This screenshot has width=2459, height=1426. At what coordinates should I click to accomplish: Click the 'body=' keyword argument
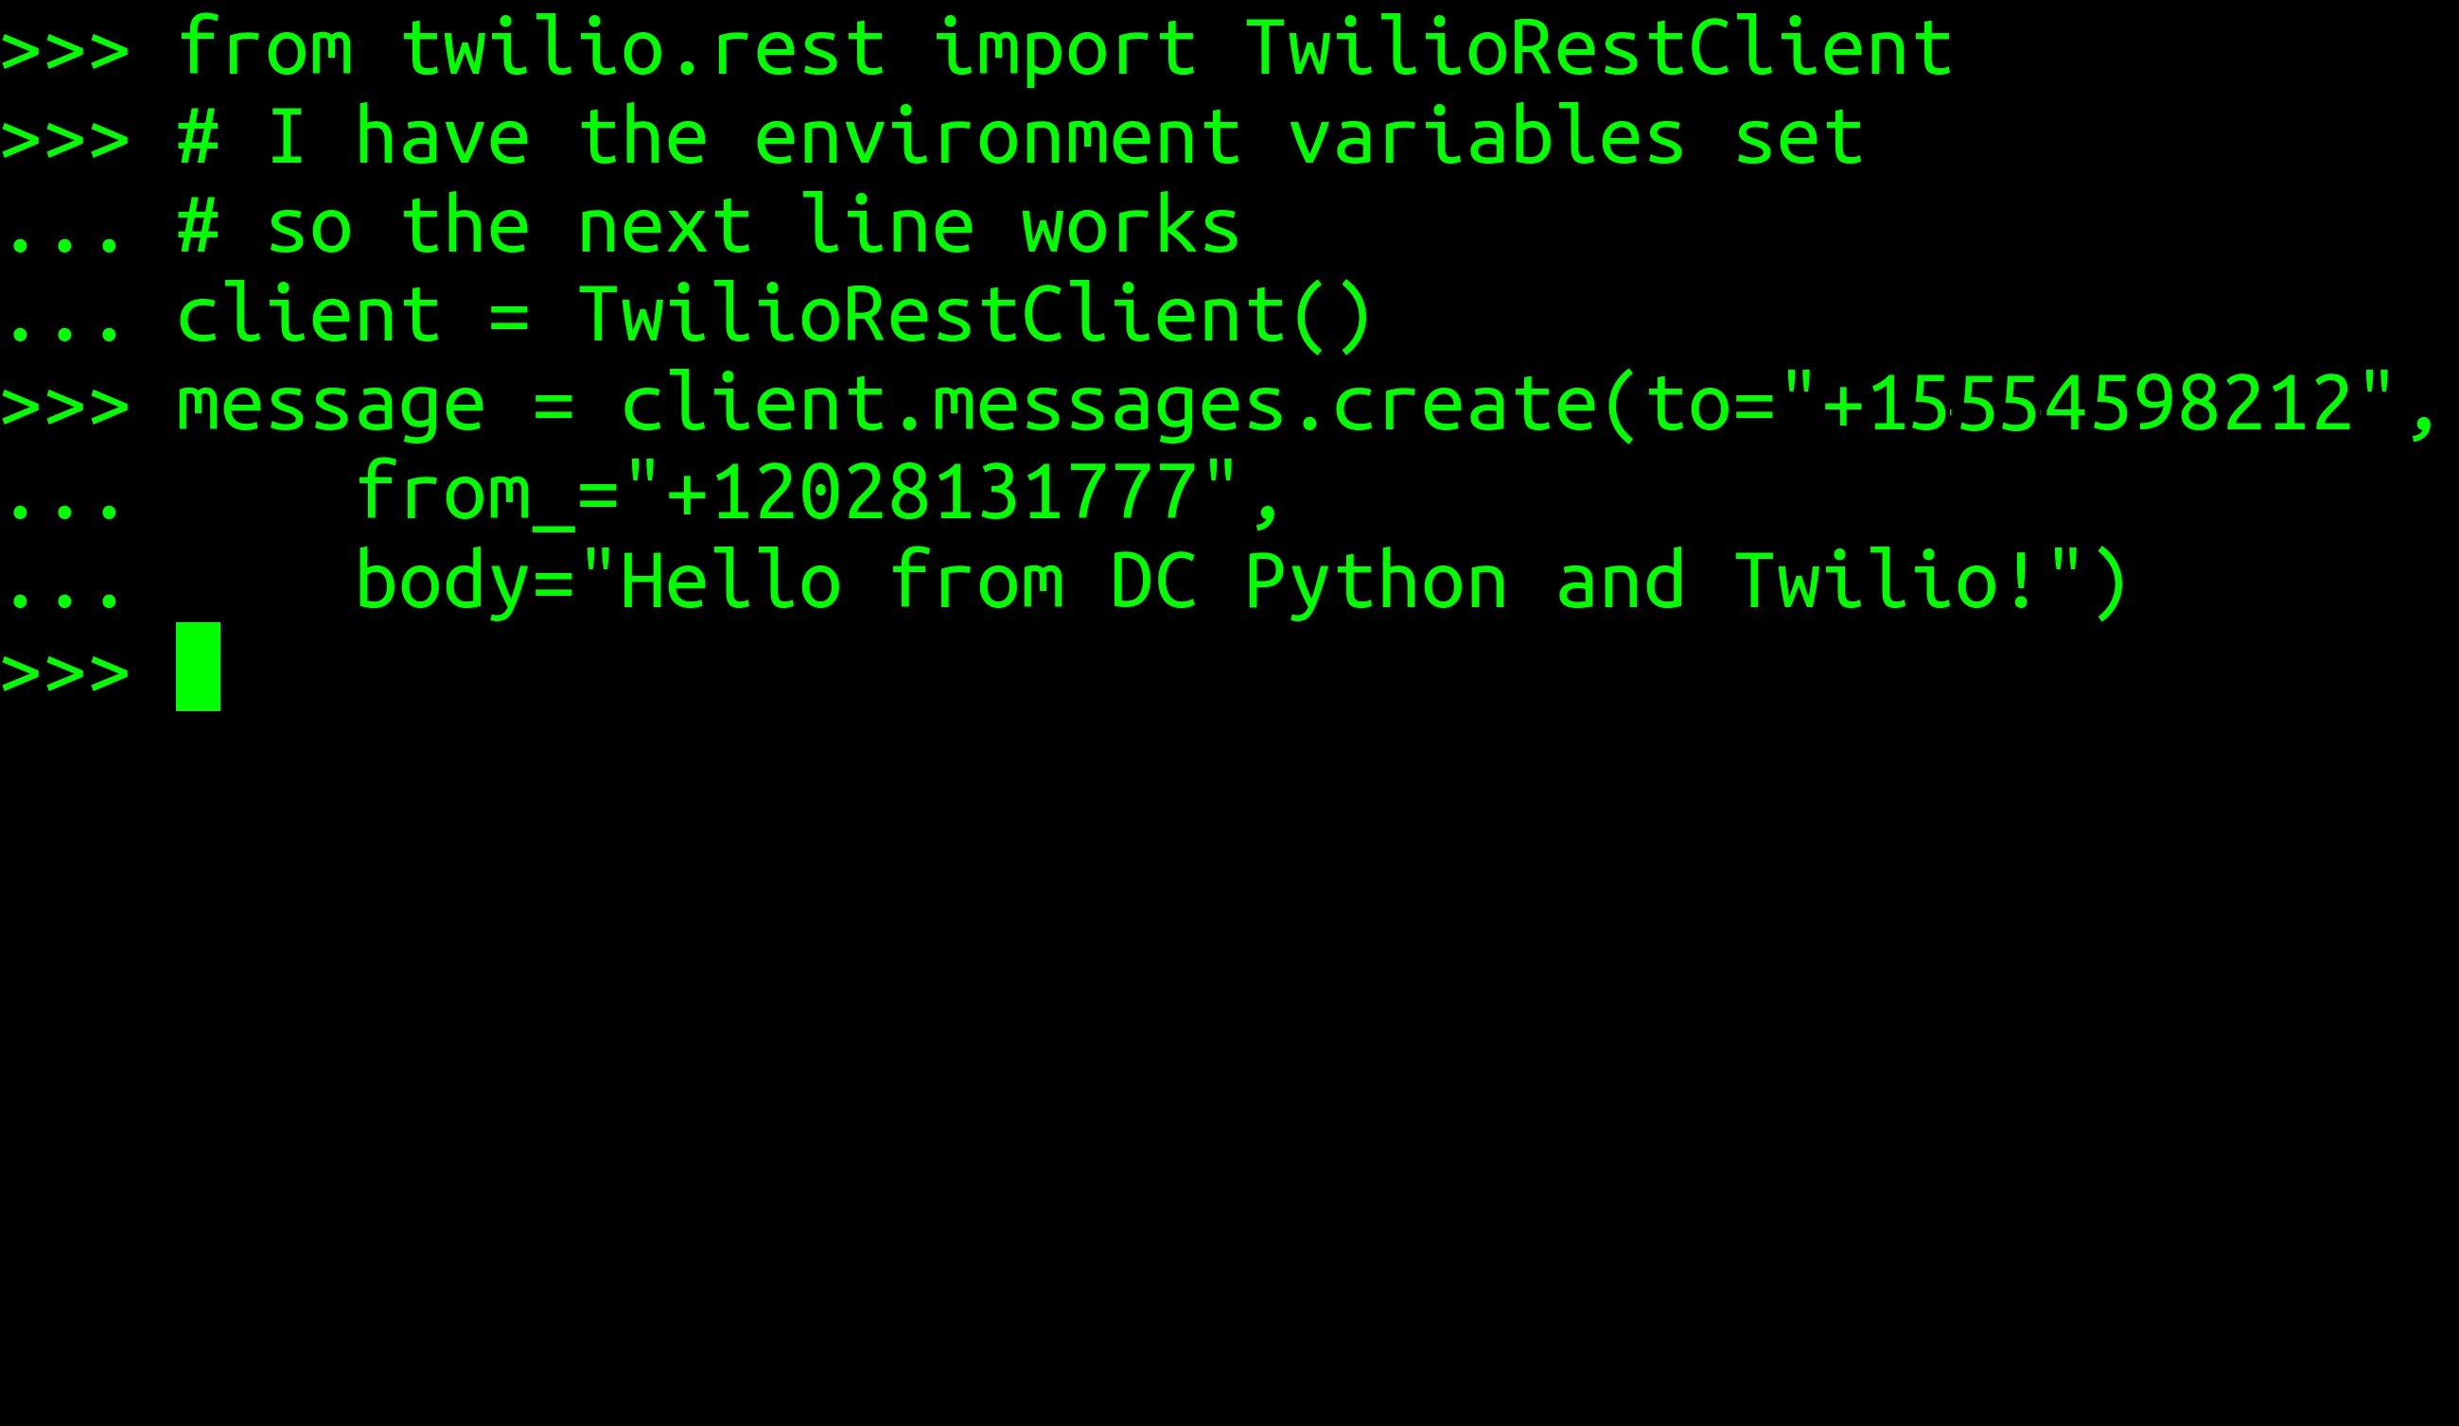point(465,583)
